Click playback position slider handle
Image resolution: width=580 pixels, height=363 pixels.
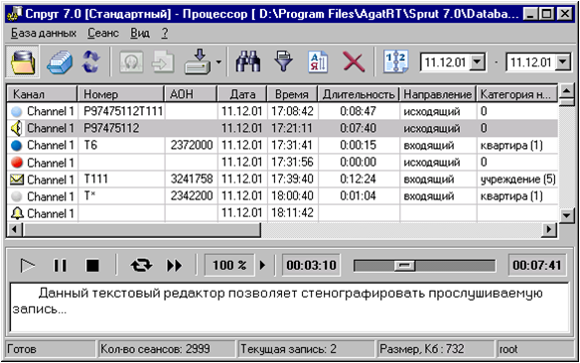(404, 266)
